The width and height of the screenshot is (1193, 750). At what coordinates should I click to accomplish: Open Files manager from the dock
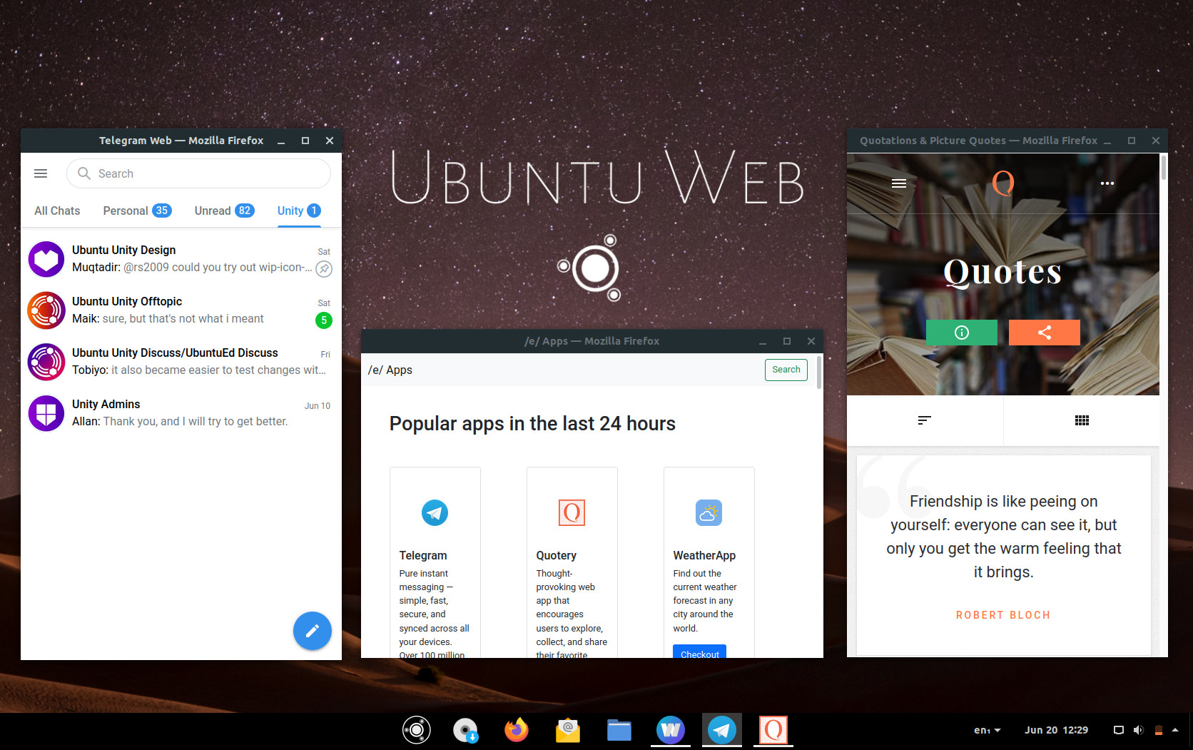click(x=619, y=730)
